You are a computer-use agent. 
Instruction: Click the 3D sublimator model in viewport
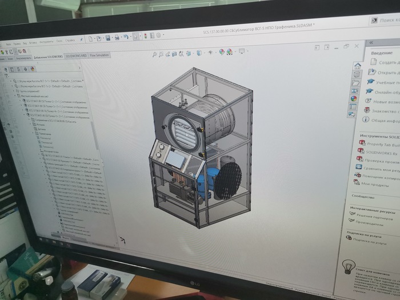click(201, 148)
